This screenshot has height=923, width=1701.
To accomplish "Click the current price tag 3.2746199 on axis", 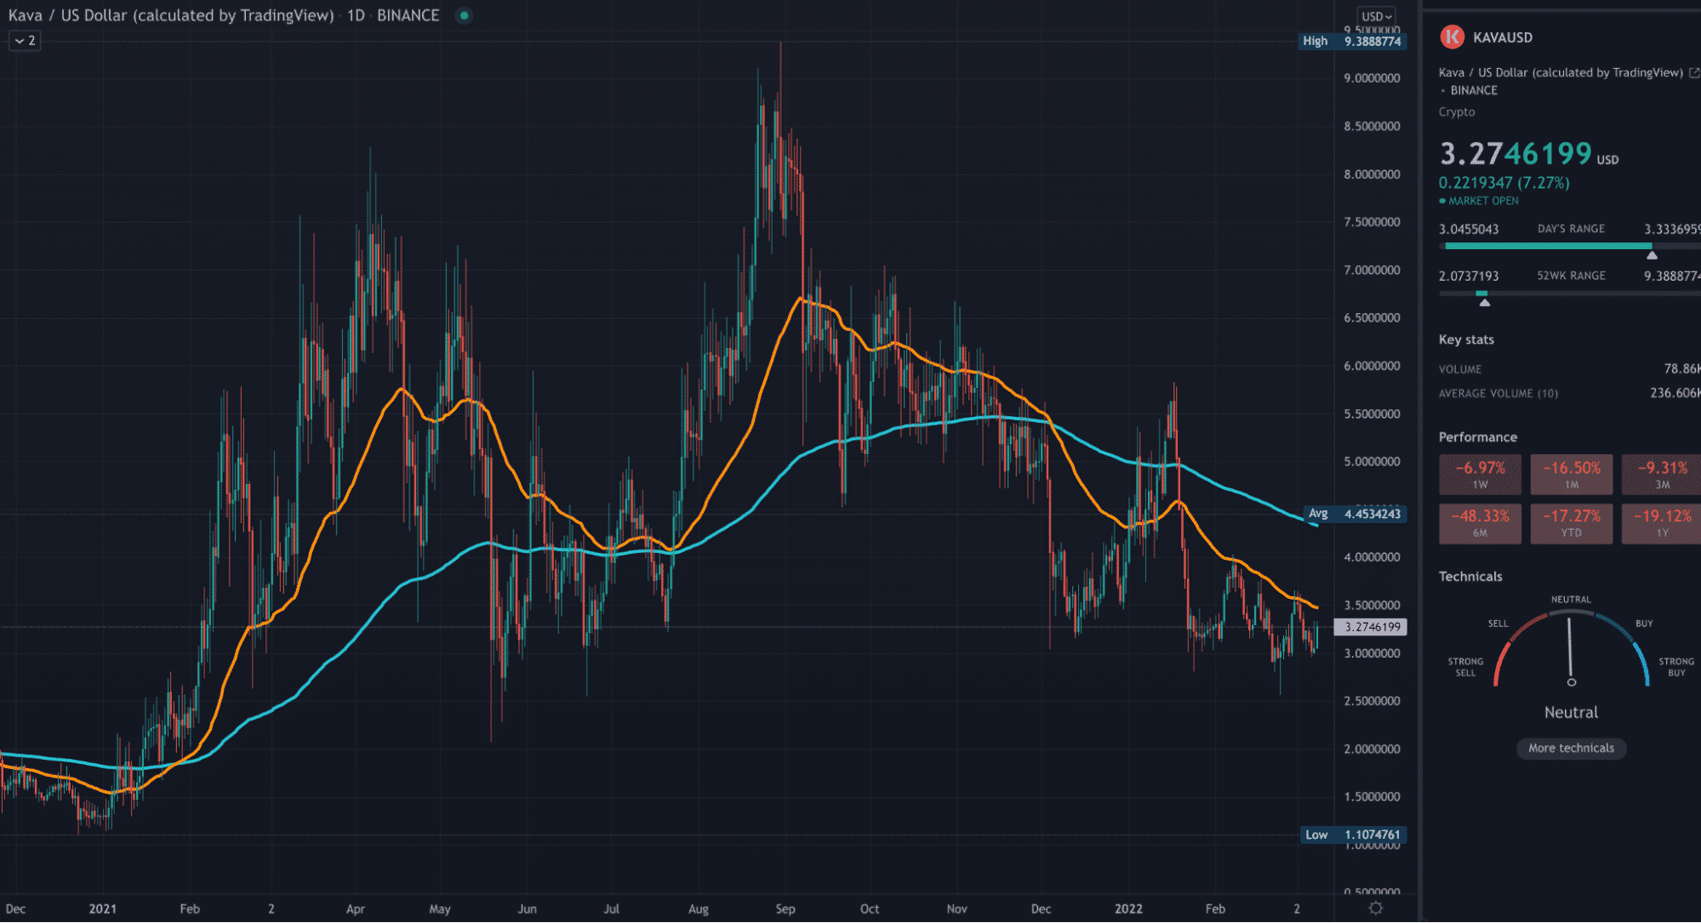I will [1371, 627].
